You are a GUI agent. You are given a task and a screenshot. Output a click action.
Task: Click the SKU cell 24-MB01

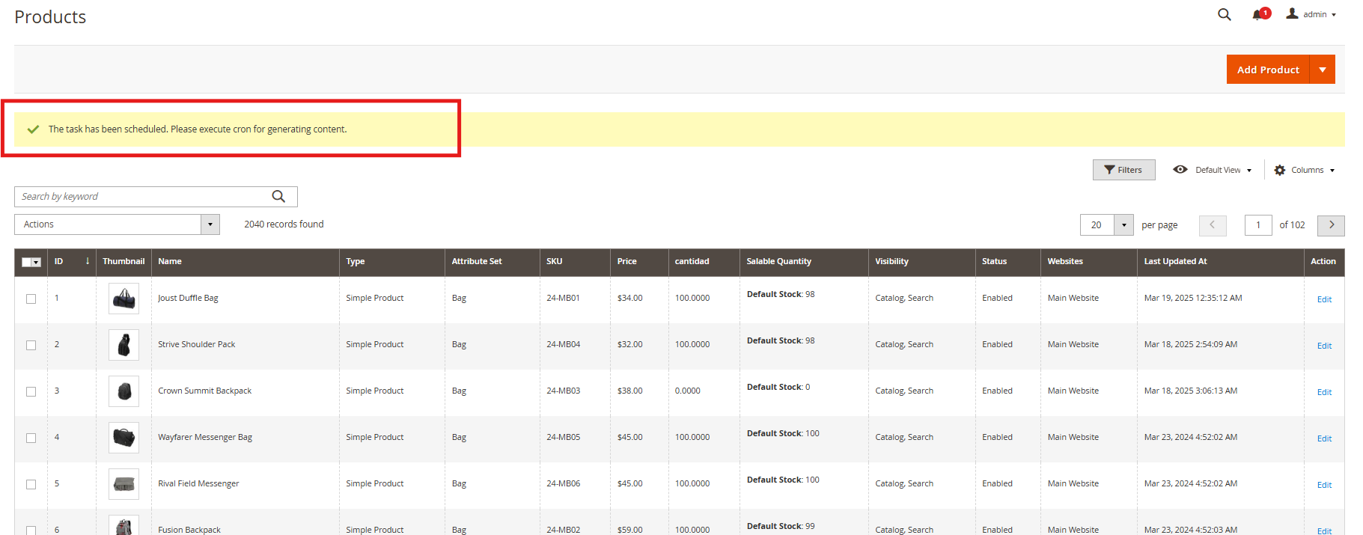[x=563, y=298]
